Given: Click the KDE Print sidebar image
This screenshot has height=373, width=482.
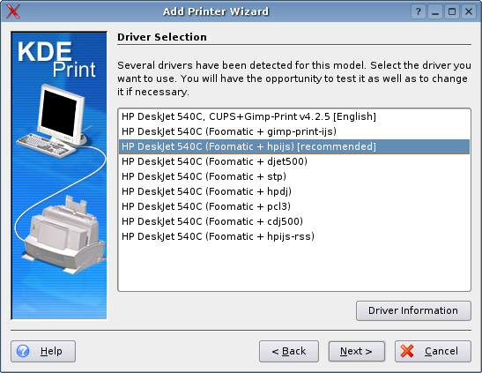Looking at the screenshot, I should (x=59, y=175).
